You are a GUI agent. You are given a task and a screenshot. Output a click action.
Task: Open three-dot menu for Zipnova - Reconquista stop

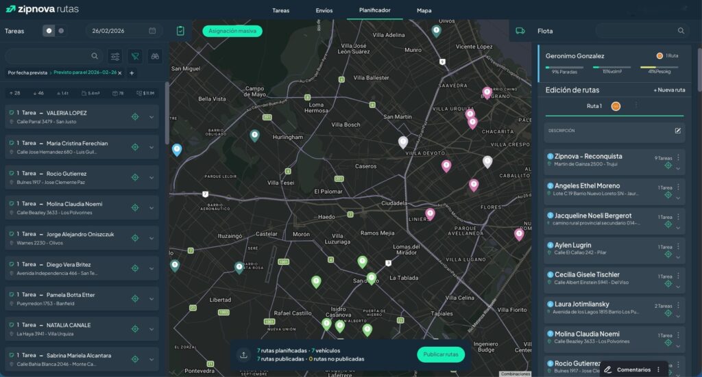click(678, 157)
